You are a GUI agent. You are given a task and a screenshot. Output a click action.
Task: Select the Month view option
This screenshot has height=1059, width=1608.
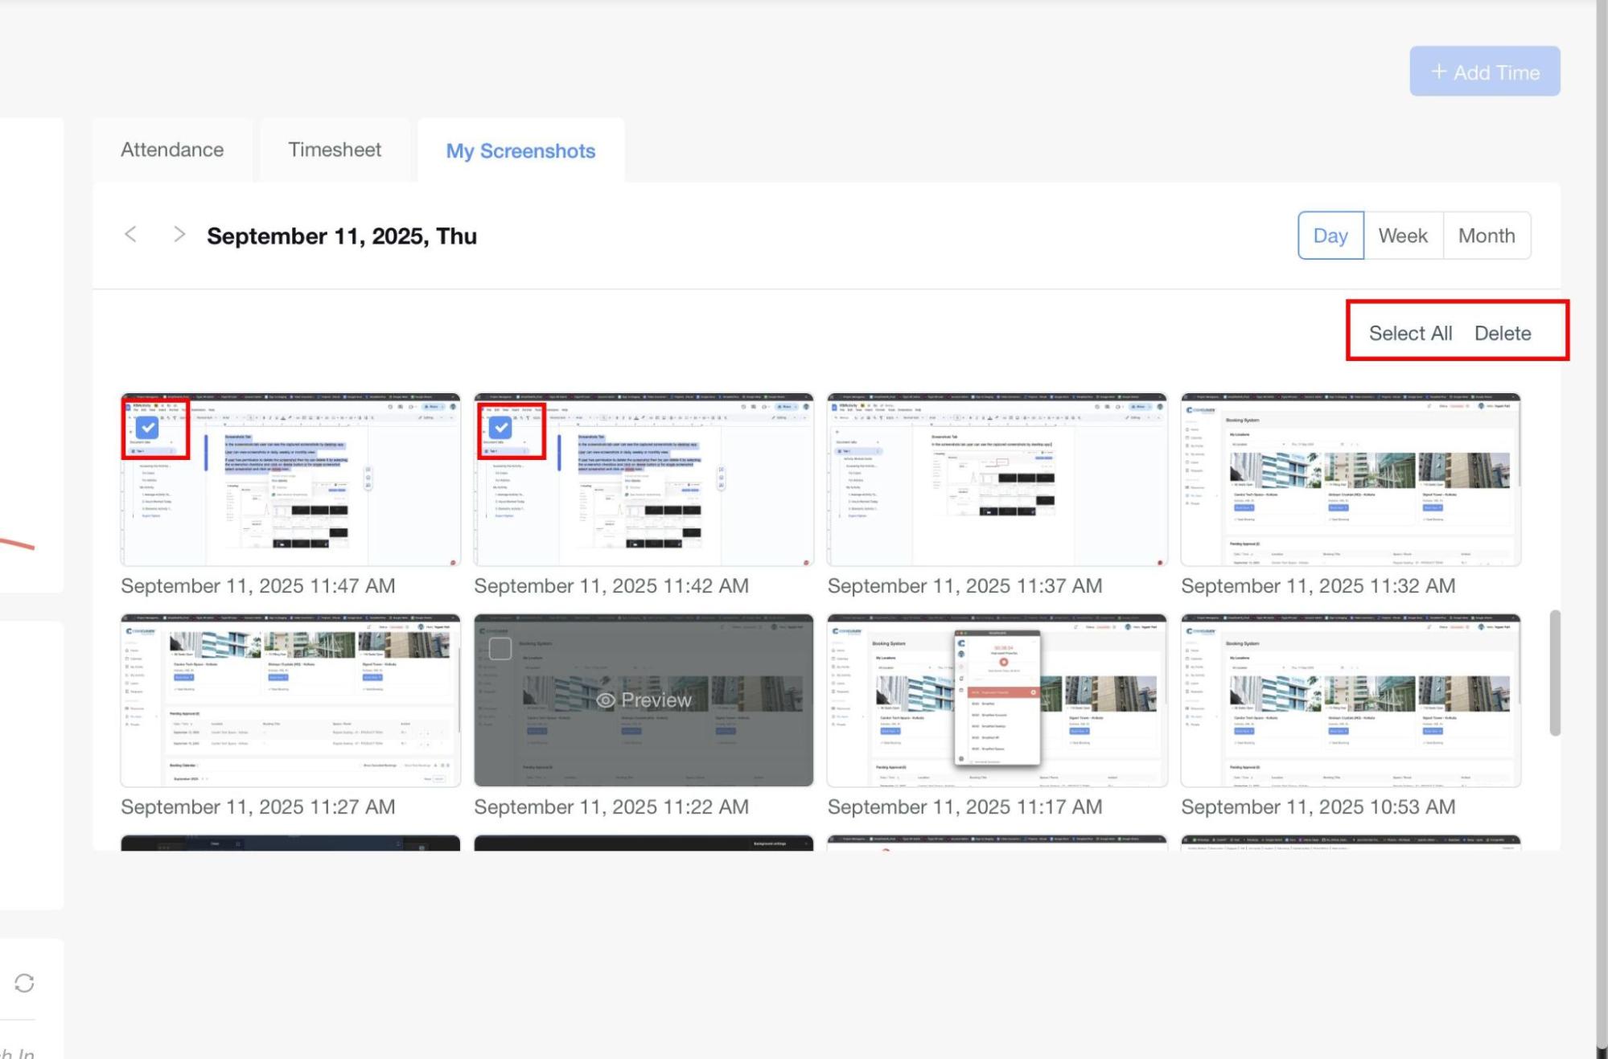click(1486, 236)
